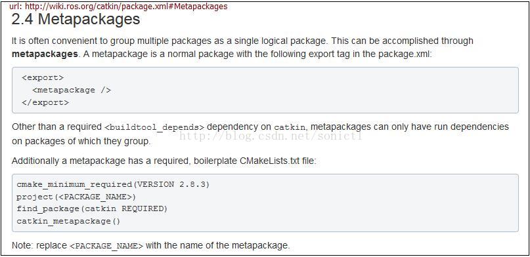The width and height of the screenshot is (530, 257).
Task: Click the '2.4 Metapackages' heading
Action: 76,19
